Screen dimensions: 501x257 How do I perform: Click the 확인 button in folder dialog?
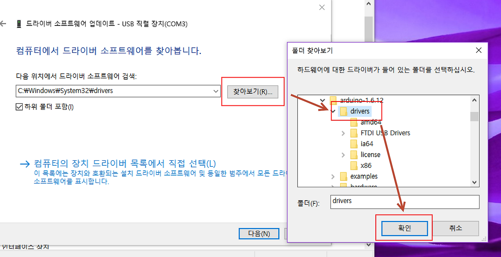pyautogui.click(x=404, y=228)
